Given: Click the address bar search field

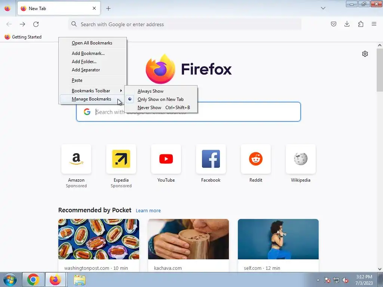Looking at the screenshot, I should coord(185,24).
